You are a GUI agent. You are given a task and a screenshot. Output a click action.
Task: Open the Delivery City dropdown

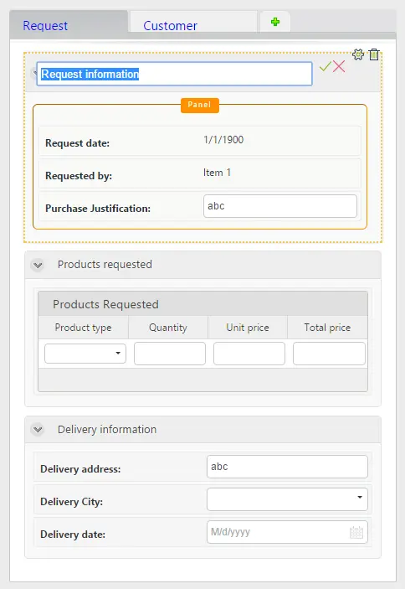287,499
